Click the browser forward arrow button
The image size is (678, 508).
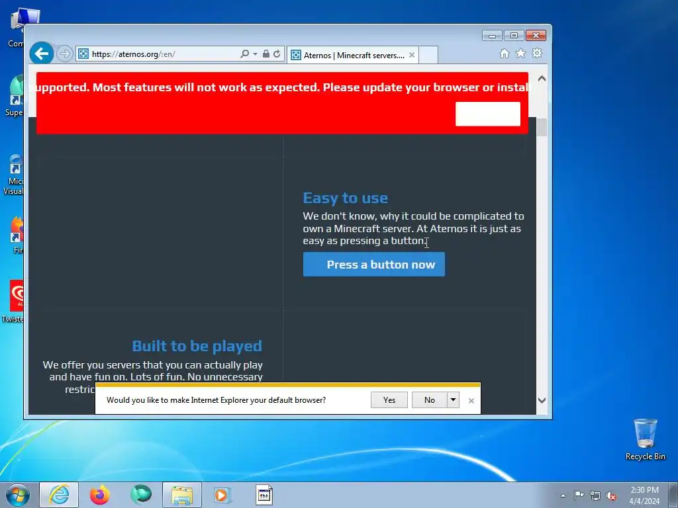pos(65,54)
